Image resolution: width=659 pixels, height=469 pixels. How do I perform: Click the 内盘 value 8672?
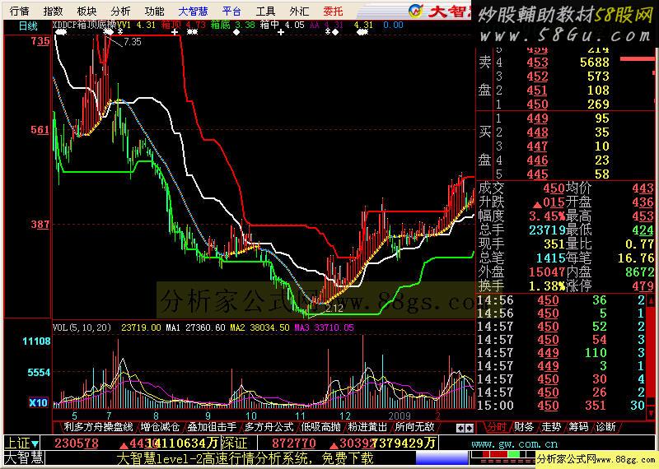coord(639,272)
